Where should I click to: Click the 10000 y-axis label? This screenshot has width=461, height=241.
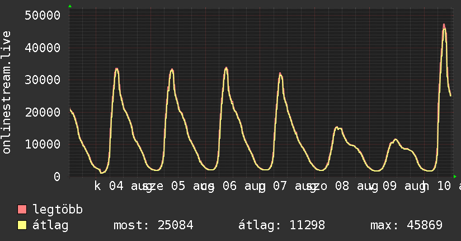(x=43, y=145)
